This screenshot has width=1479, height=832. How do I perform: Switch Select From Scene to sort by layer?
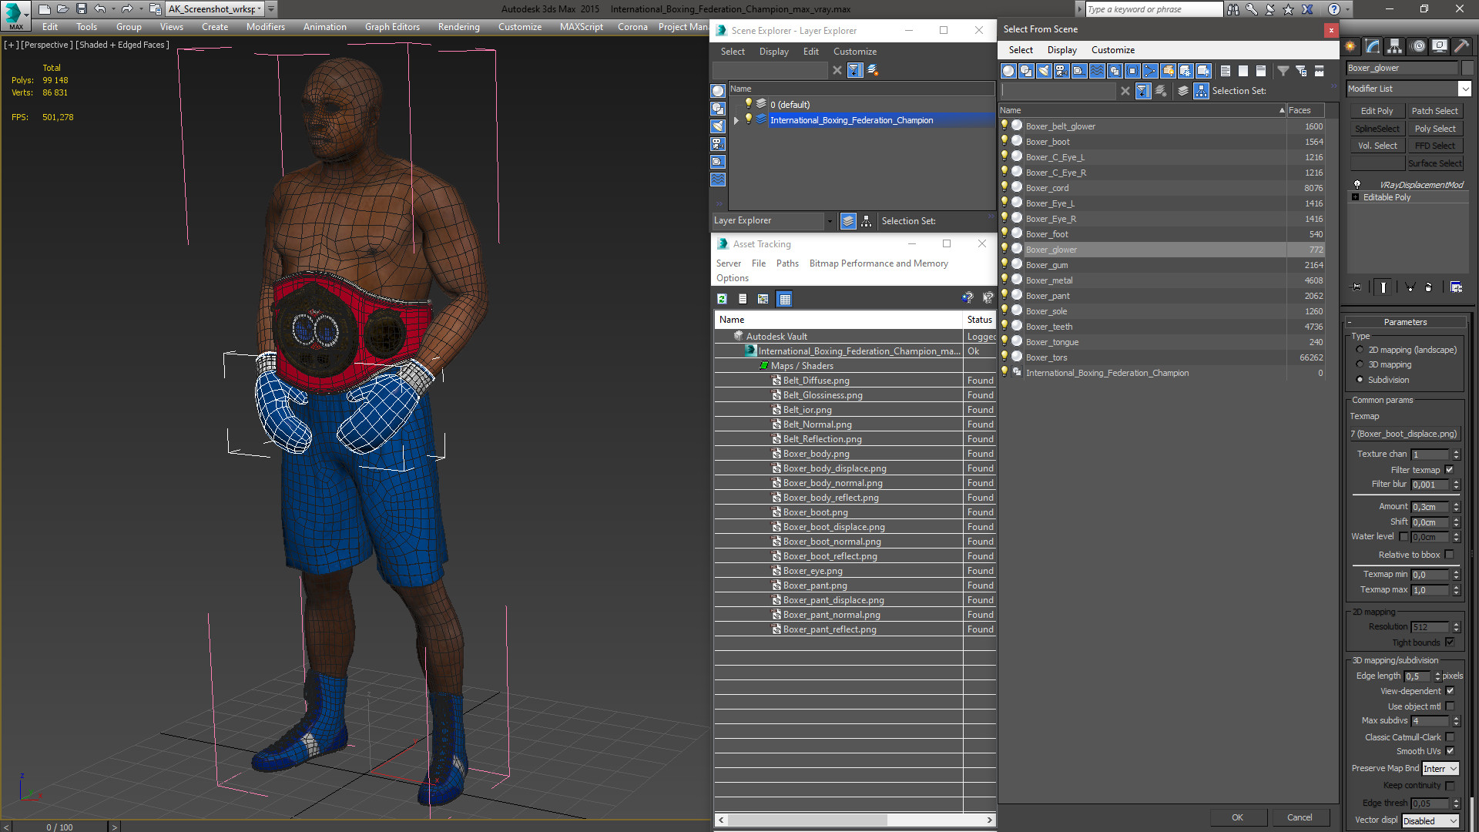[1183, 91]
